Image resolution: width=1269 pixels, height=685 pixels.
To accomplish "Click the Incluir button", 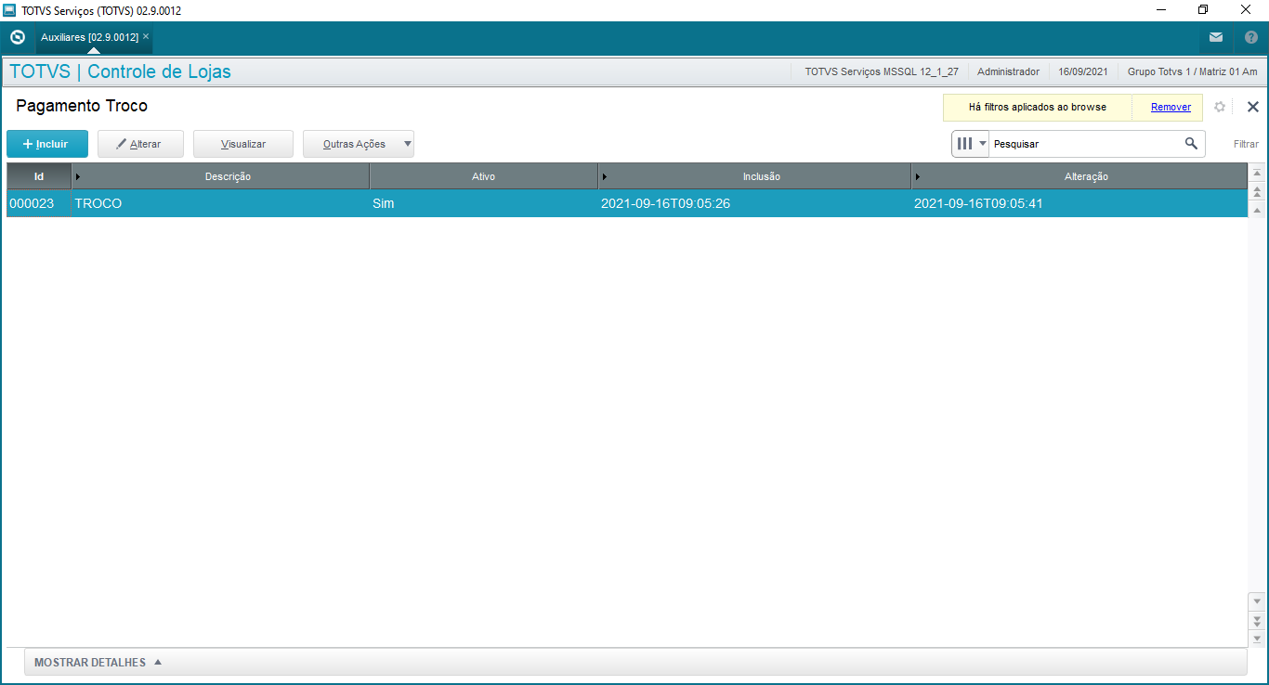I will click(47, 144).
